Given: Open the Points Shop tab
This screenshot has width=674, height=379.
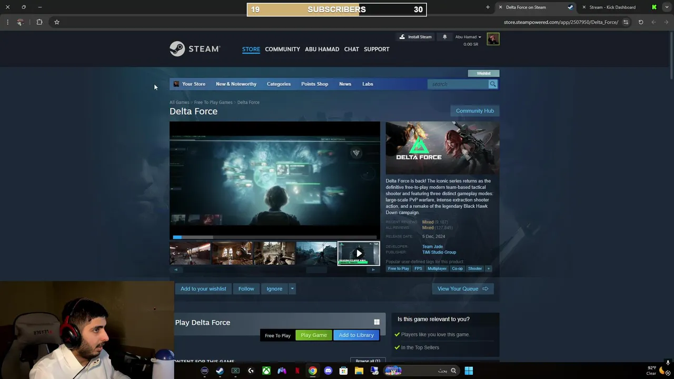Looking at the screenshot, I should [x=314, y=84].
